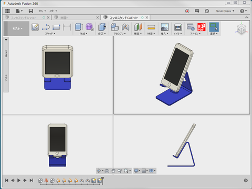Image resolution: width=252 pixels, height=189 pixels.
Task: Select the Press Pull modify tool
Action: point(102,27)
